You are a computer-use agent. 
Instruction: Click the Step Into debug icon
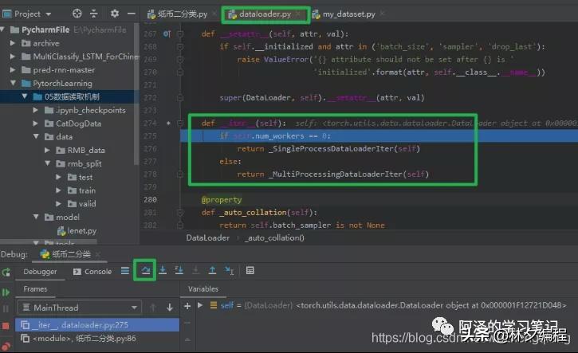pos(163,271)
